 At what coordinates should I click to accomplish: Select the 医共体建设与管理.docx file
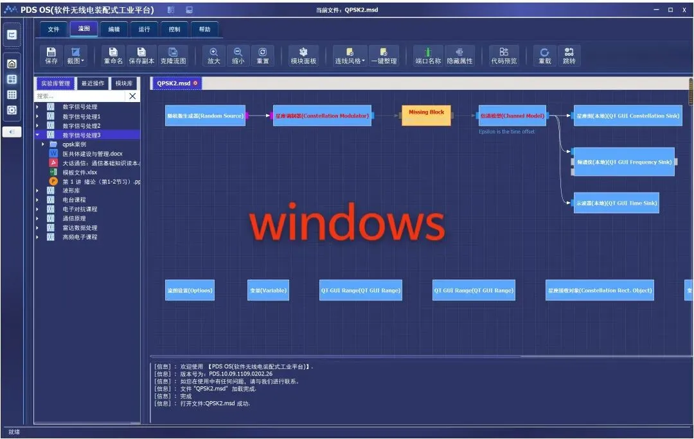93,154
